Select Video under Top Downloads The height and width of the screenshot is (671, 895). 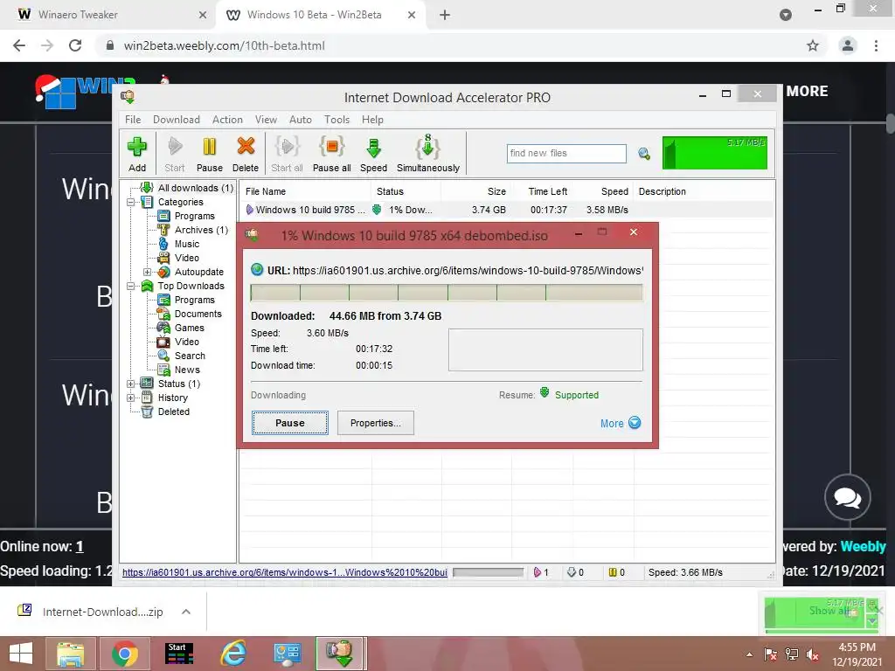187,342
